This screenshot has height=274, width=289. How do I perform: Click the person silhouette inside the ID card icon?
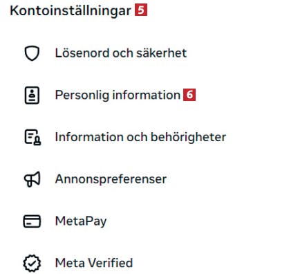click(32, 93)
